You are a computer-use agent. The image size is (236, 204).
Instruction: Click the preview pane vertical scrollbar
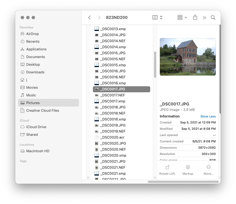point(220,69)
